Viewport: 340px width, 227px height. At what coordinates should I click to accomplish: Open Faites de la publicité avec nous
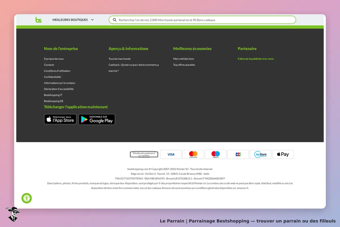(256, 59)
